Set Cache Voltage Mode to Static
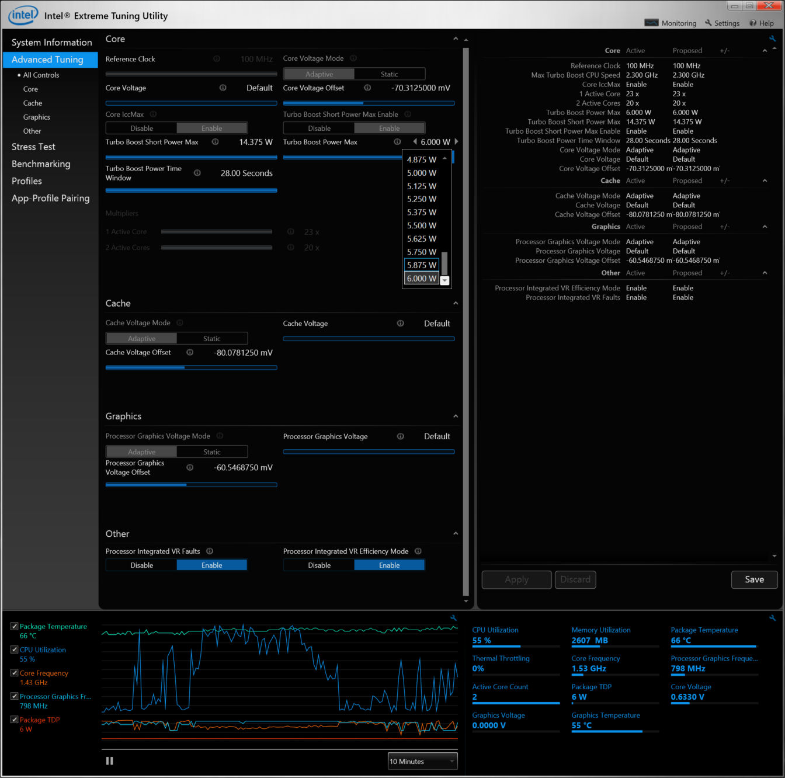 212,339
